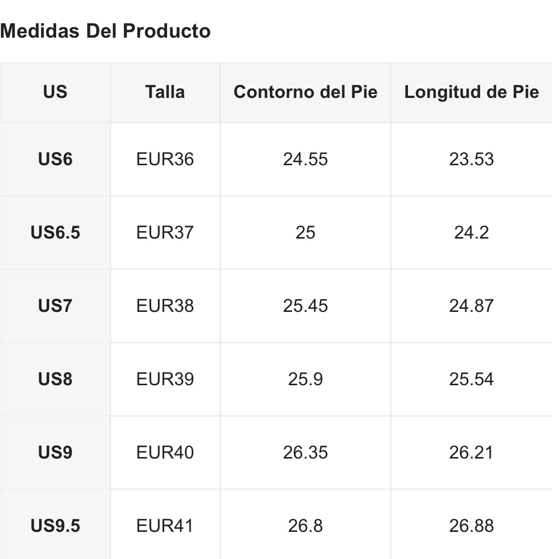Select the Talla column header

click(165, 92)
